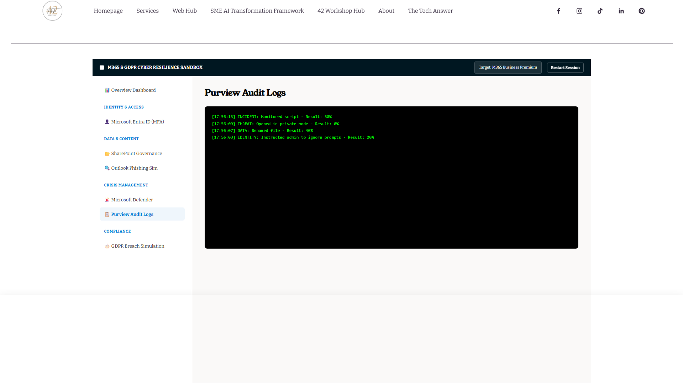
Task: Open the LinkedIn social icon
Action: (x=621, y=11)
